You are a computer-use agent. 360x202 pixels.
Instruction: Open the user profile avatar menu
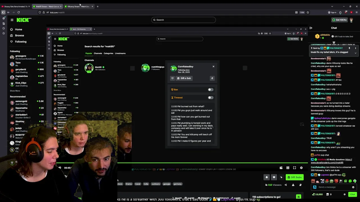[351, 20]
